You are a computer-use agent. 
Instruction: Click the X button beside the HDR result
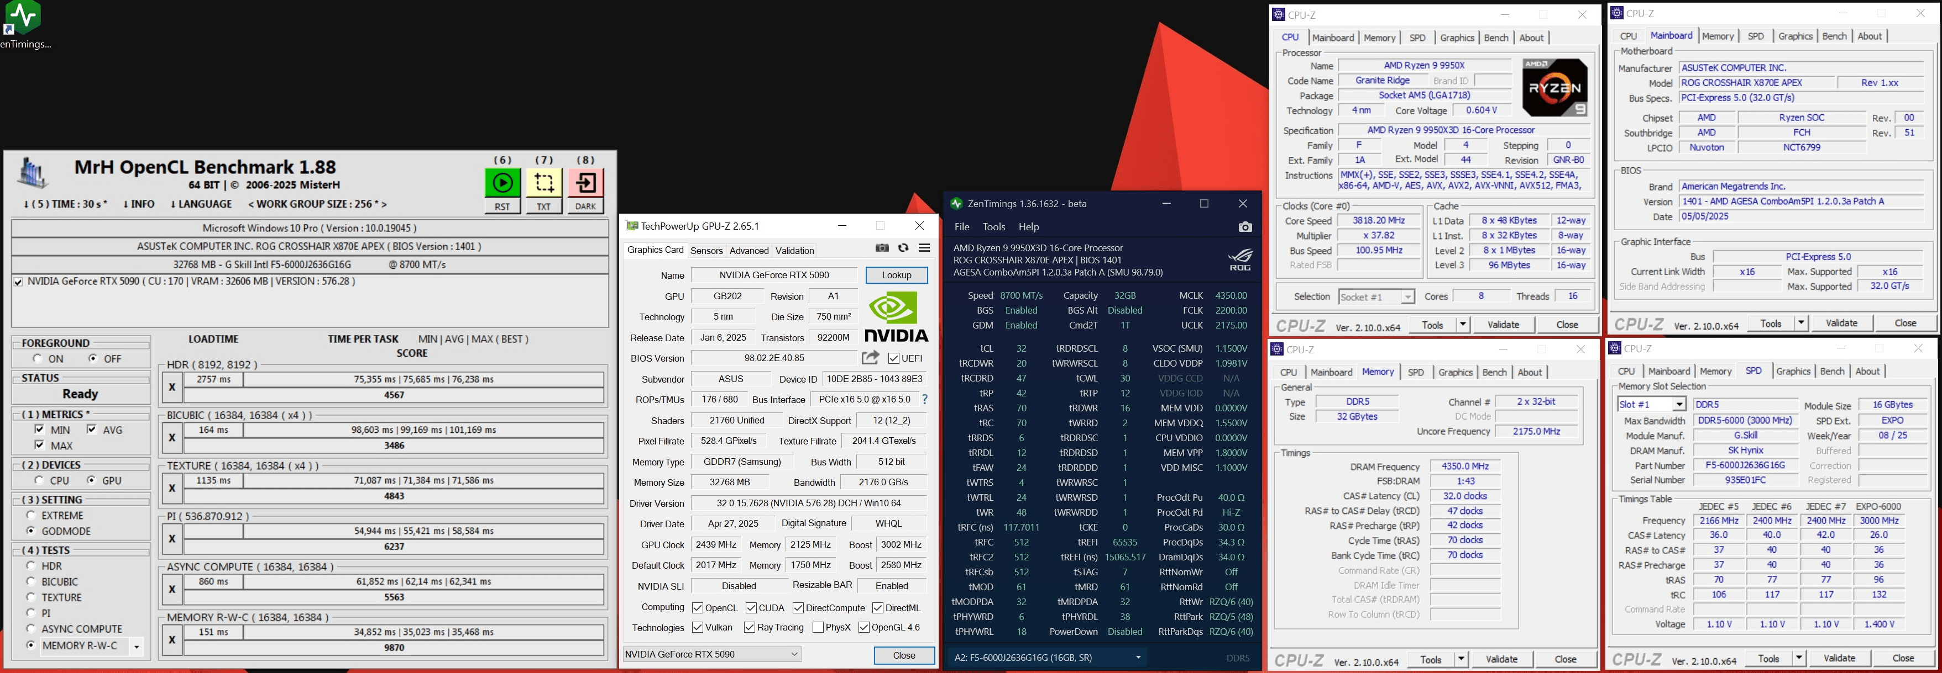(x=172, y=387)
